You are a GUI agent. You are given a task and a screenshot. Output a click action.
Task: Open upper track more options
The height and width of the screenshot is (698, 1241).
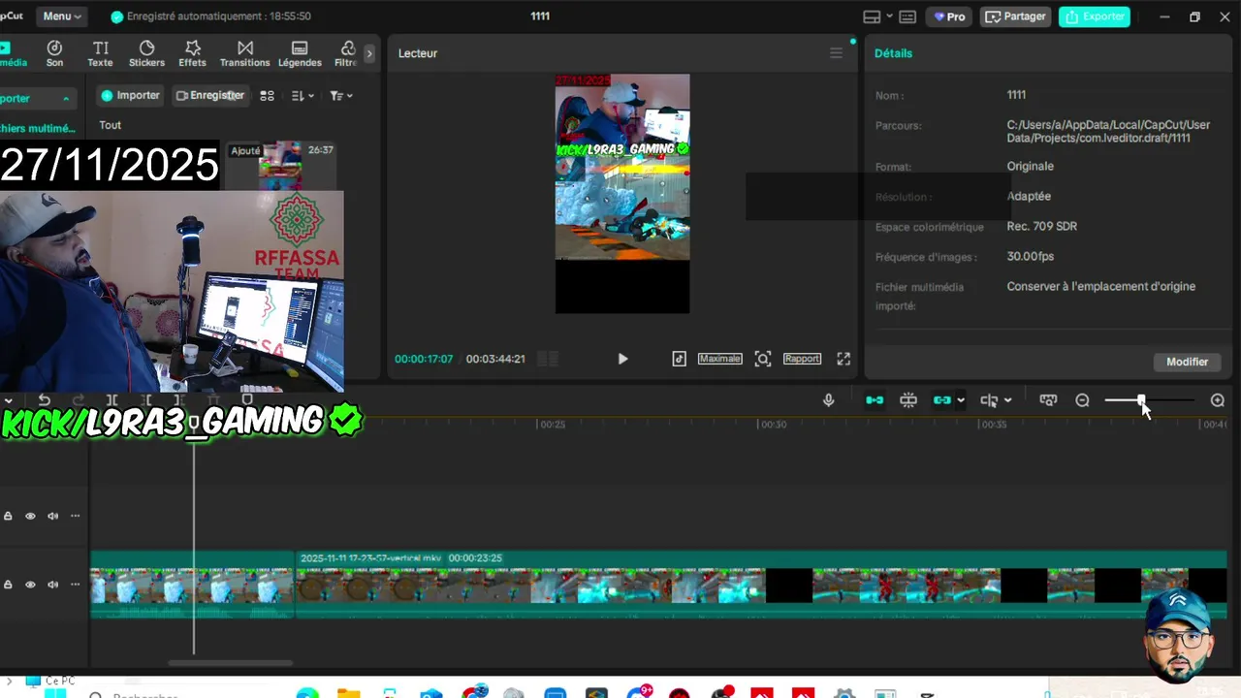click(75, 516)
